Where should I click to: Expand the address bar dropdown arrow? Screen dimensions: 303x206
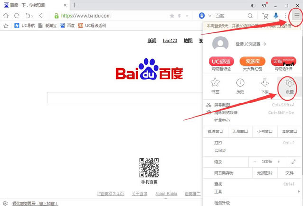tap(187, 16)
